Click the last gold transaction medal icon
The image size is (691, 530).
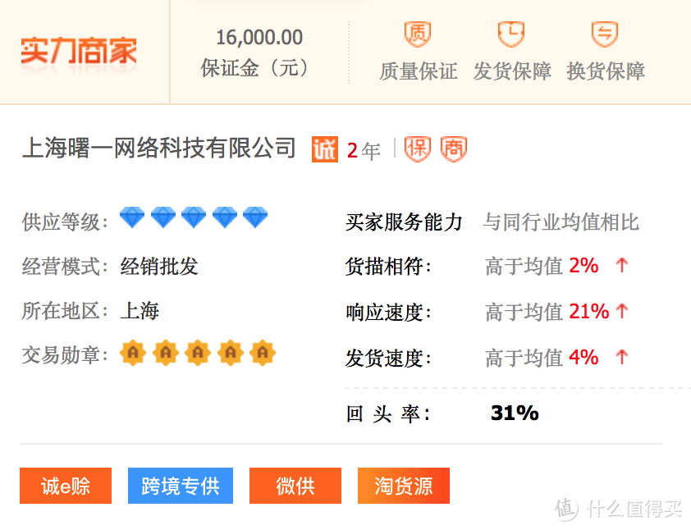(x=263, y=353)
